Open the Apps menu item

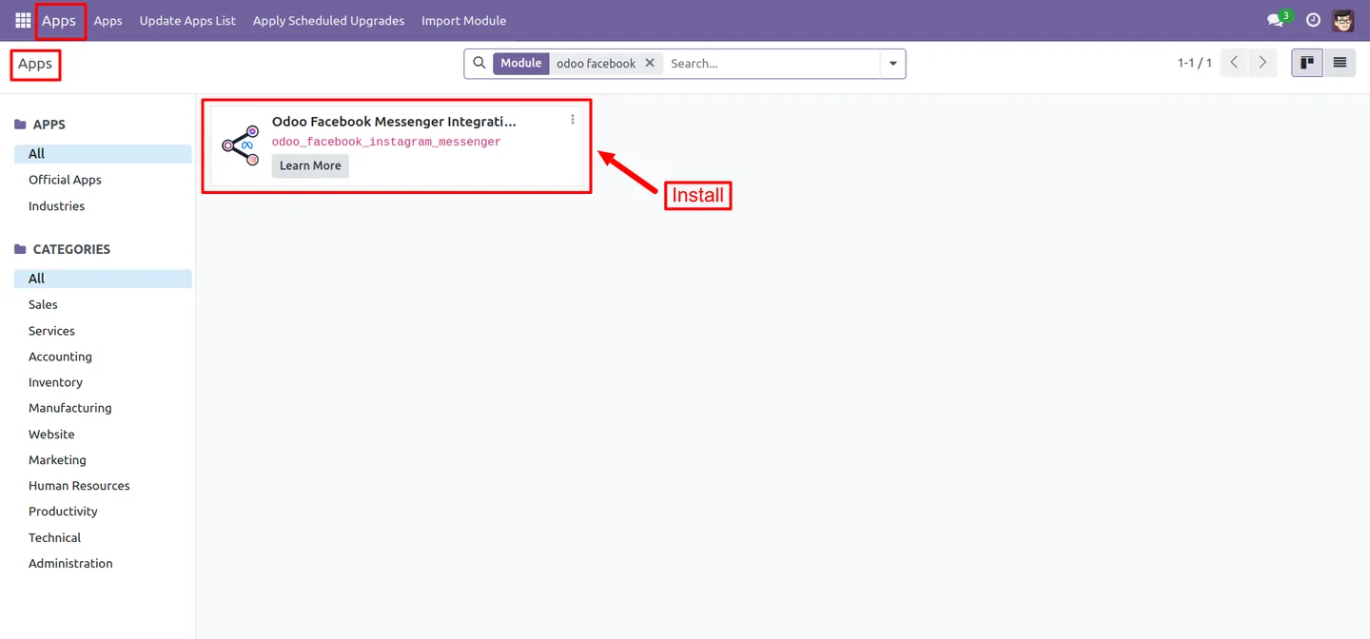[108, 21]
